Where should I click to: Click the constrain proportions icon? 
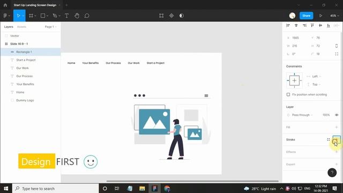coord(337,46)
